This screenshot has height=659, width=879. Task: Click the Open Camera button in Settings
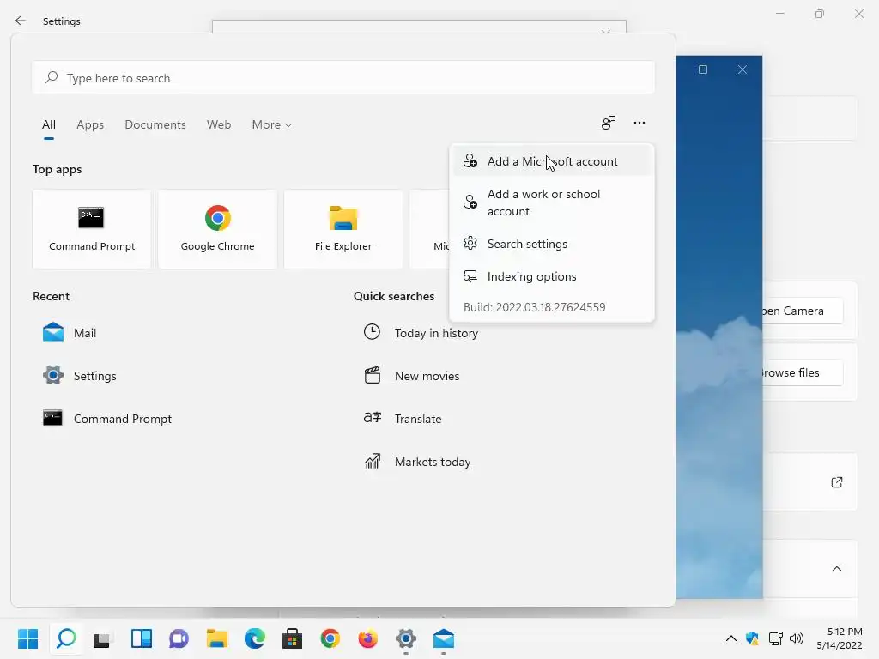click(x=802, y=311)
